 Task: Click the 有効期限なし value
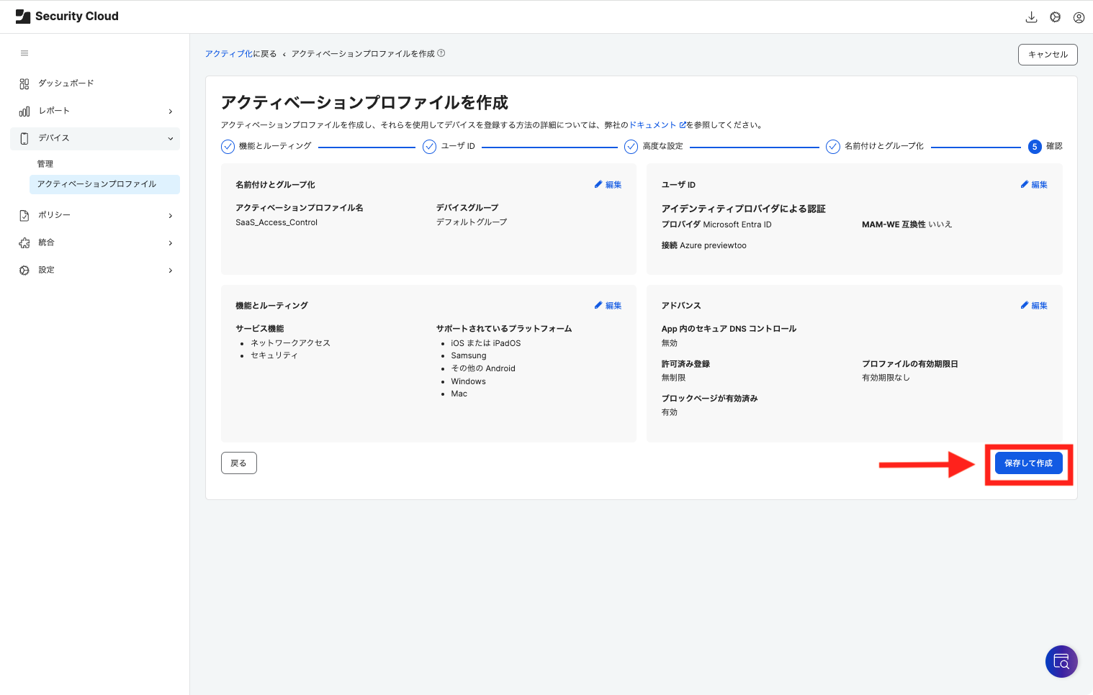point(886,378)
